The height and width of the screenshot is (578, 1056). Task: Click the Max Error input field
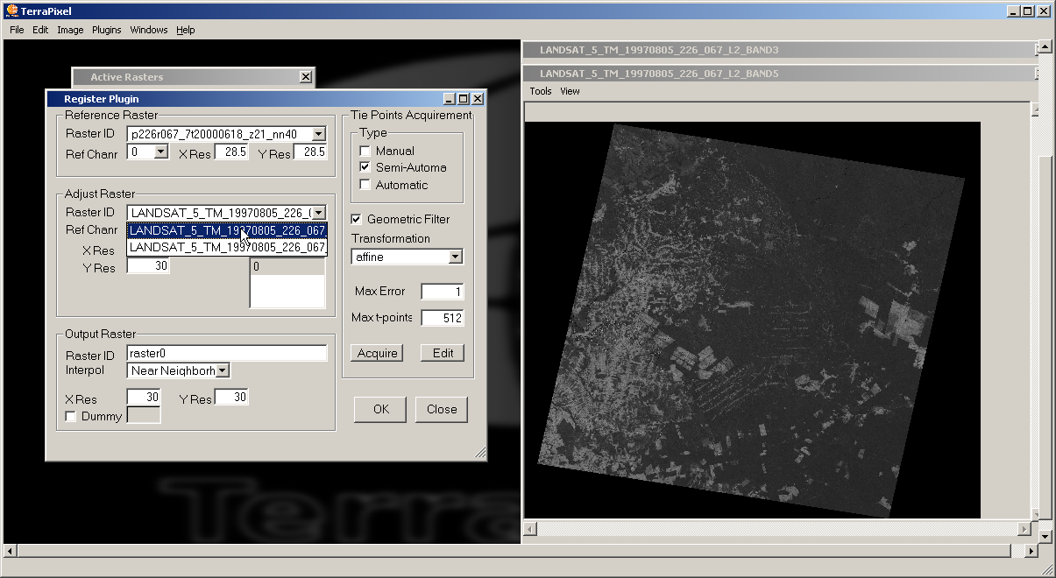(443, 292)
